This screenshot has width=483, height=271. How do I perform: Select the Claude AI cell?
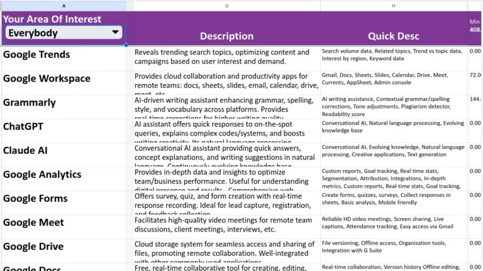(x=64, y=154)
